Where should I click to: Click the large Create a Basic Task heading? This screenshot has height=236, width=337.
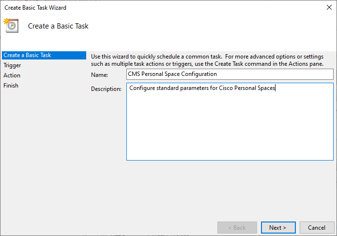coord(58,26)
